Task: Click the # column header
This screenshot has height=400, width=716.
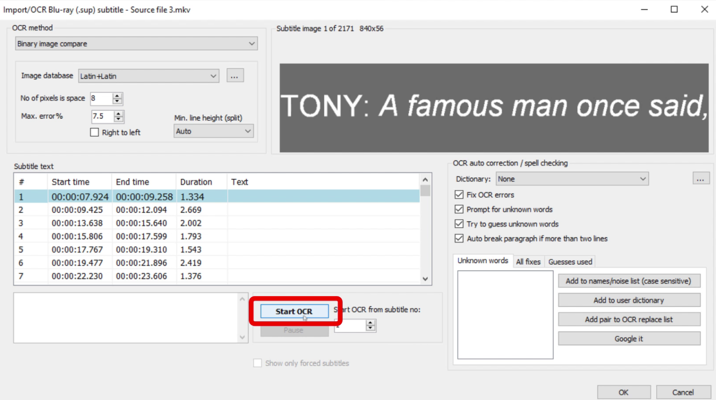Action: 31,182
